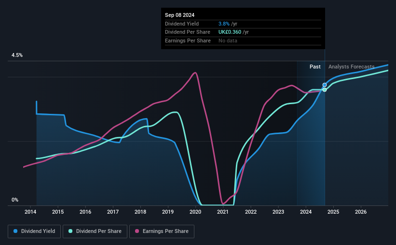Viewport: 396px width, 245px height.
Task: Select the 2022 x-axis label
Action: [251, 212]
